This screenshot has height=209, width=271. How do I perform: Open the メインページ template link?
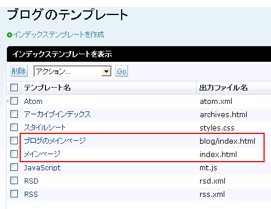click(x=42, y=154)
